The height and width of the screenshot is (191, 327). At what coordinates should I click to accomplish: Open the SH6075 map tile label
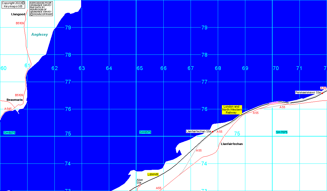tap(10, 133)
